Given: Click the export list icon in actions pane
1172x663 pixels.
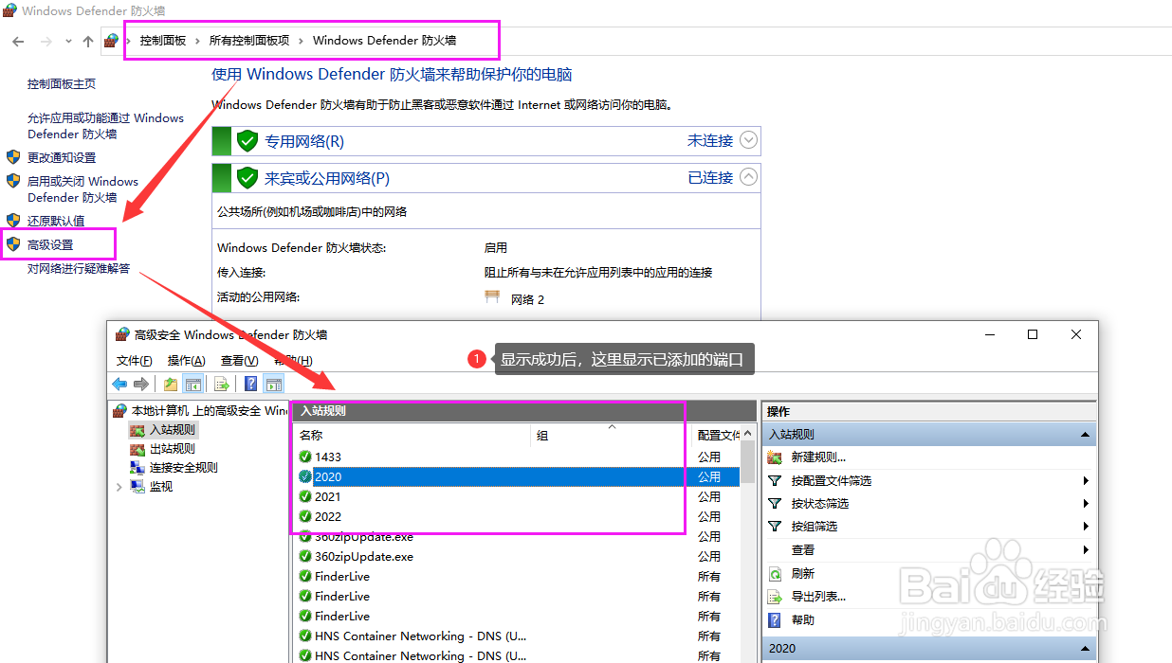Looking at the screenshot, I should click(x=775, y=597).
